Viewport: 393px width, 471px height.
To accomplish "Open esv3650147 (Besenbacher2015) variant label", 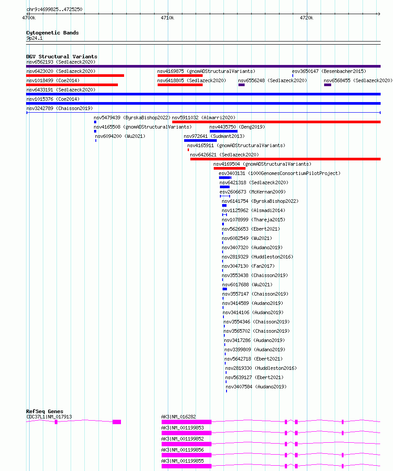I will click(329, 71).
